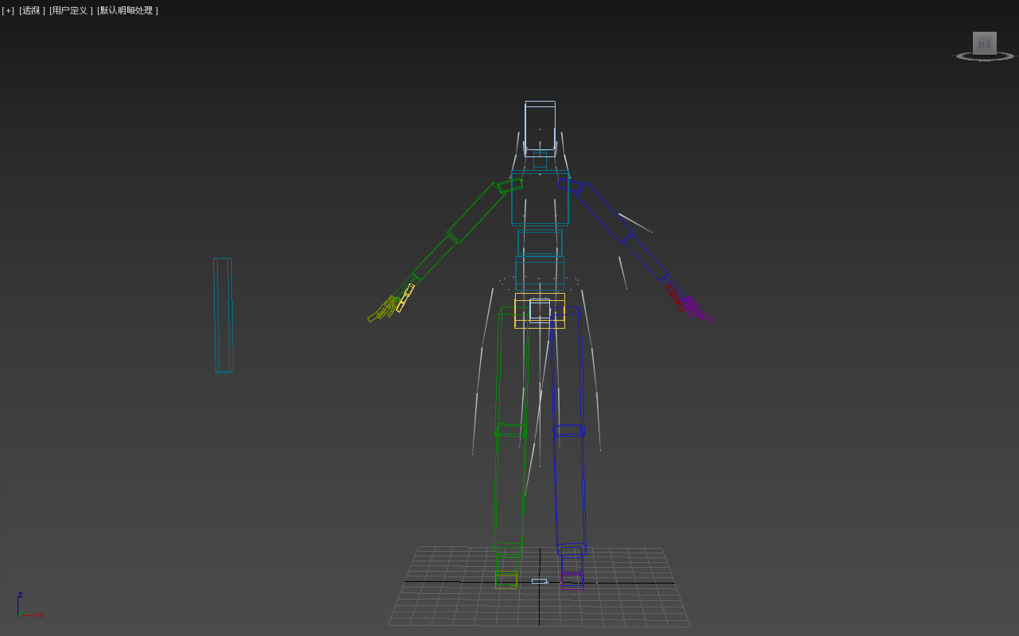1019x636 pixels.
Task: Select the small white biped root marker between feet
Action: (x=539, y=581)
